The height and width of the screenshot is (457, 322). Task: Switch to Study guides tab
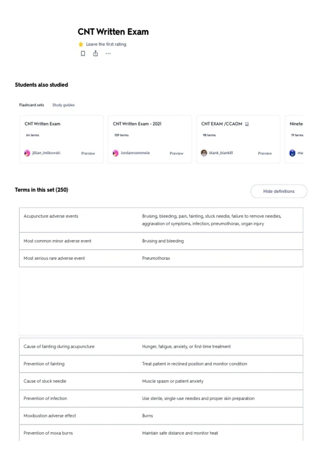pyautogui.click(x=63, y=105)
